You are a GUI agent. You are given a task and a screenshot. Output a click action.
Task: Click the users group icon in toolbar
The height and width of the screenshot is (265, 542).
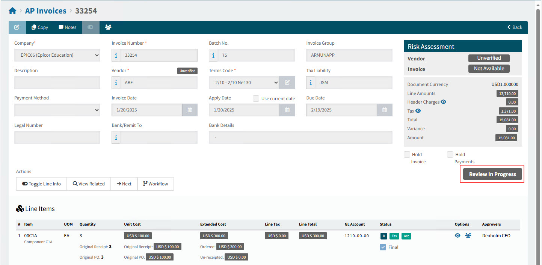(108, 27)
